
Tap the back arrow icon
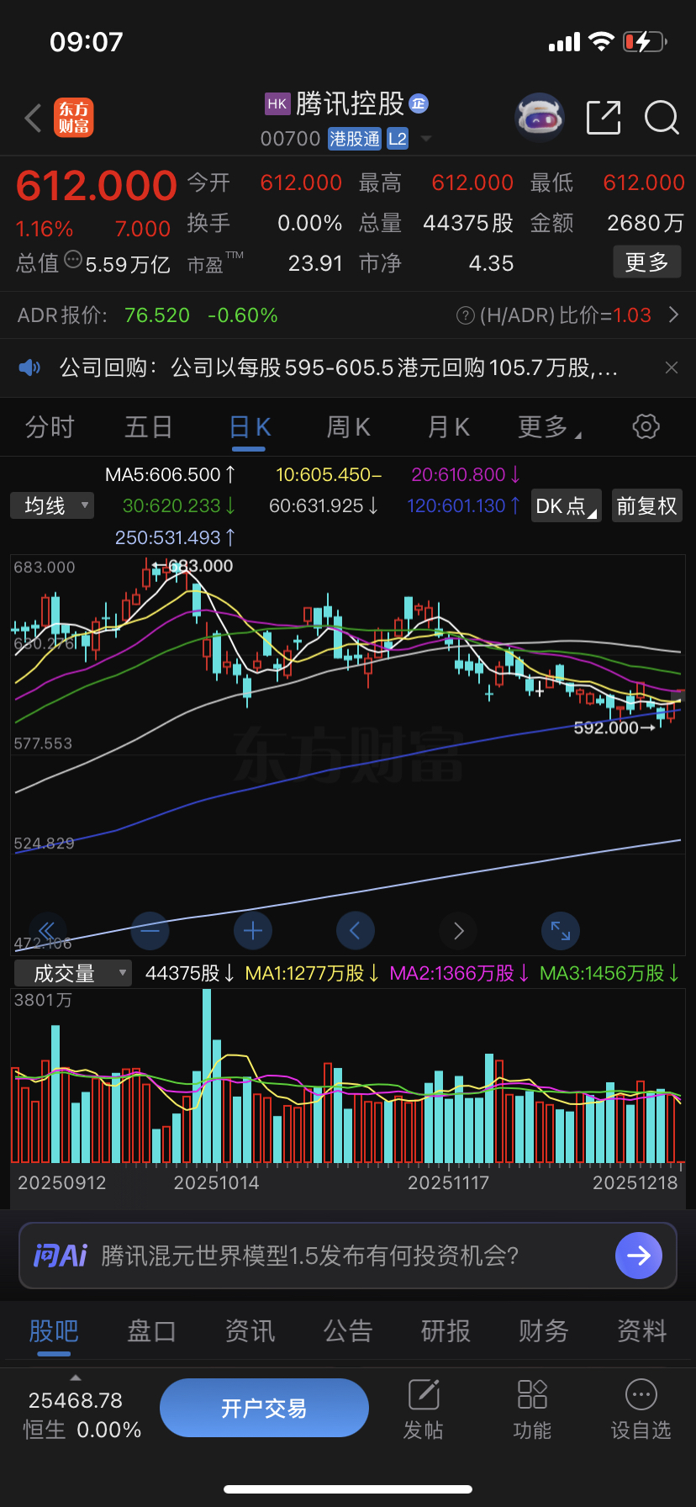[34, 118]
